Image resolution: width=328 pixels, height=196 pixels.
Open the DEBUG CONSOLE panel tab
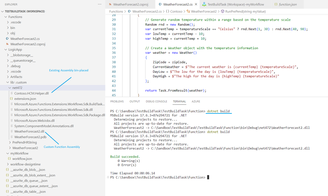(156, 102)
